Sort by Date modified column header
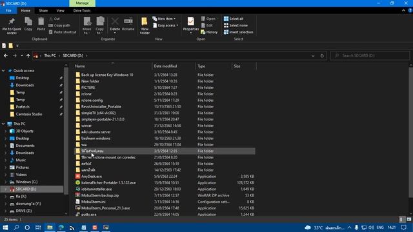 (x=174, y=66)
